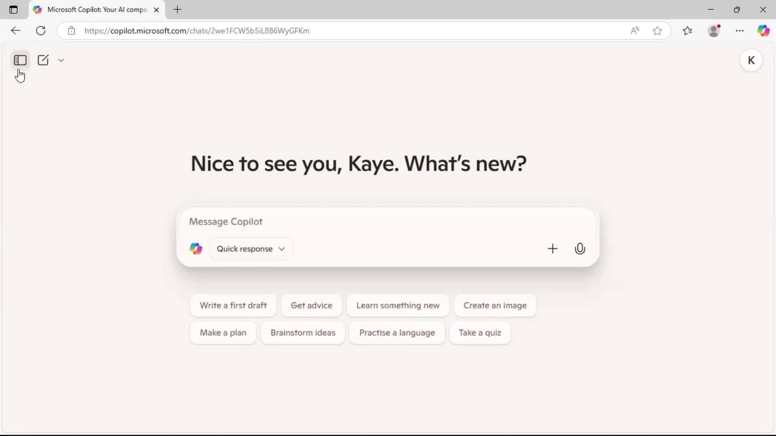Viewport: 776px width, 436px height.
Task: Choose the Take a quiz option
Action: tap(480, 333)
